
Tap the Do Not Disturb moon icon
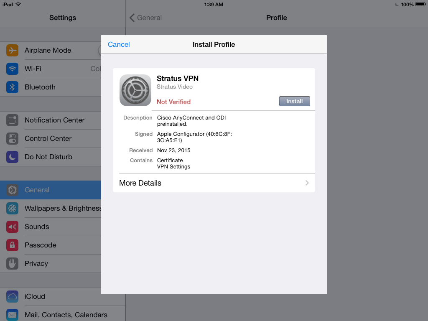tap(12, 157)
